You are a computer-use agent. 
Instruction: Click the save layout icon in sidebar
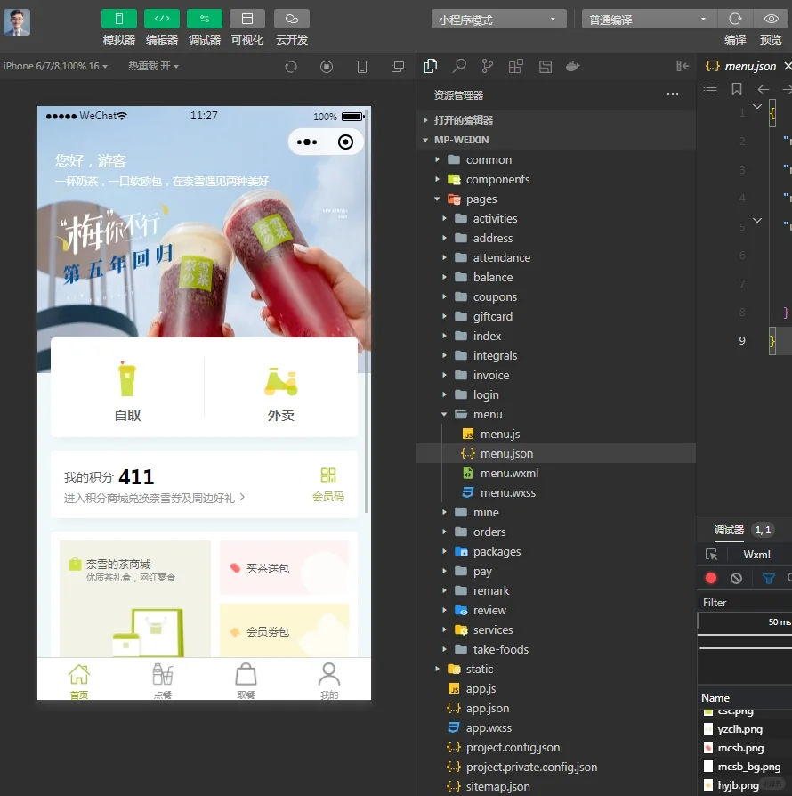click(x=545, y=67)
